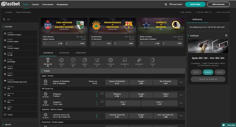This screenshot has width=236, height=127.
Task: Open Premier League favorite
Action: coord(20,47)
